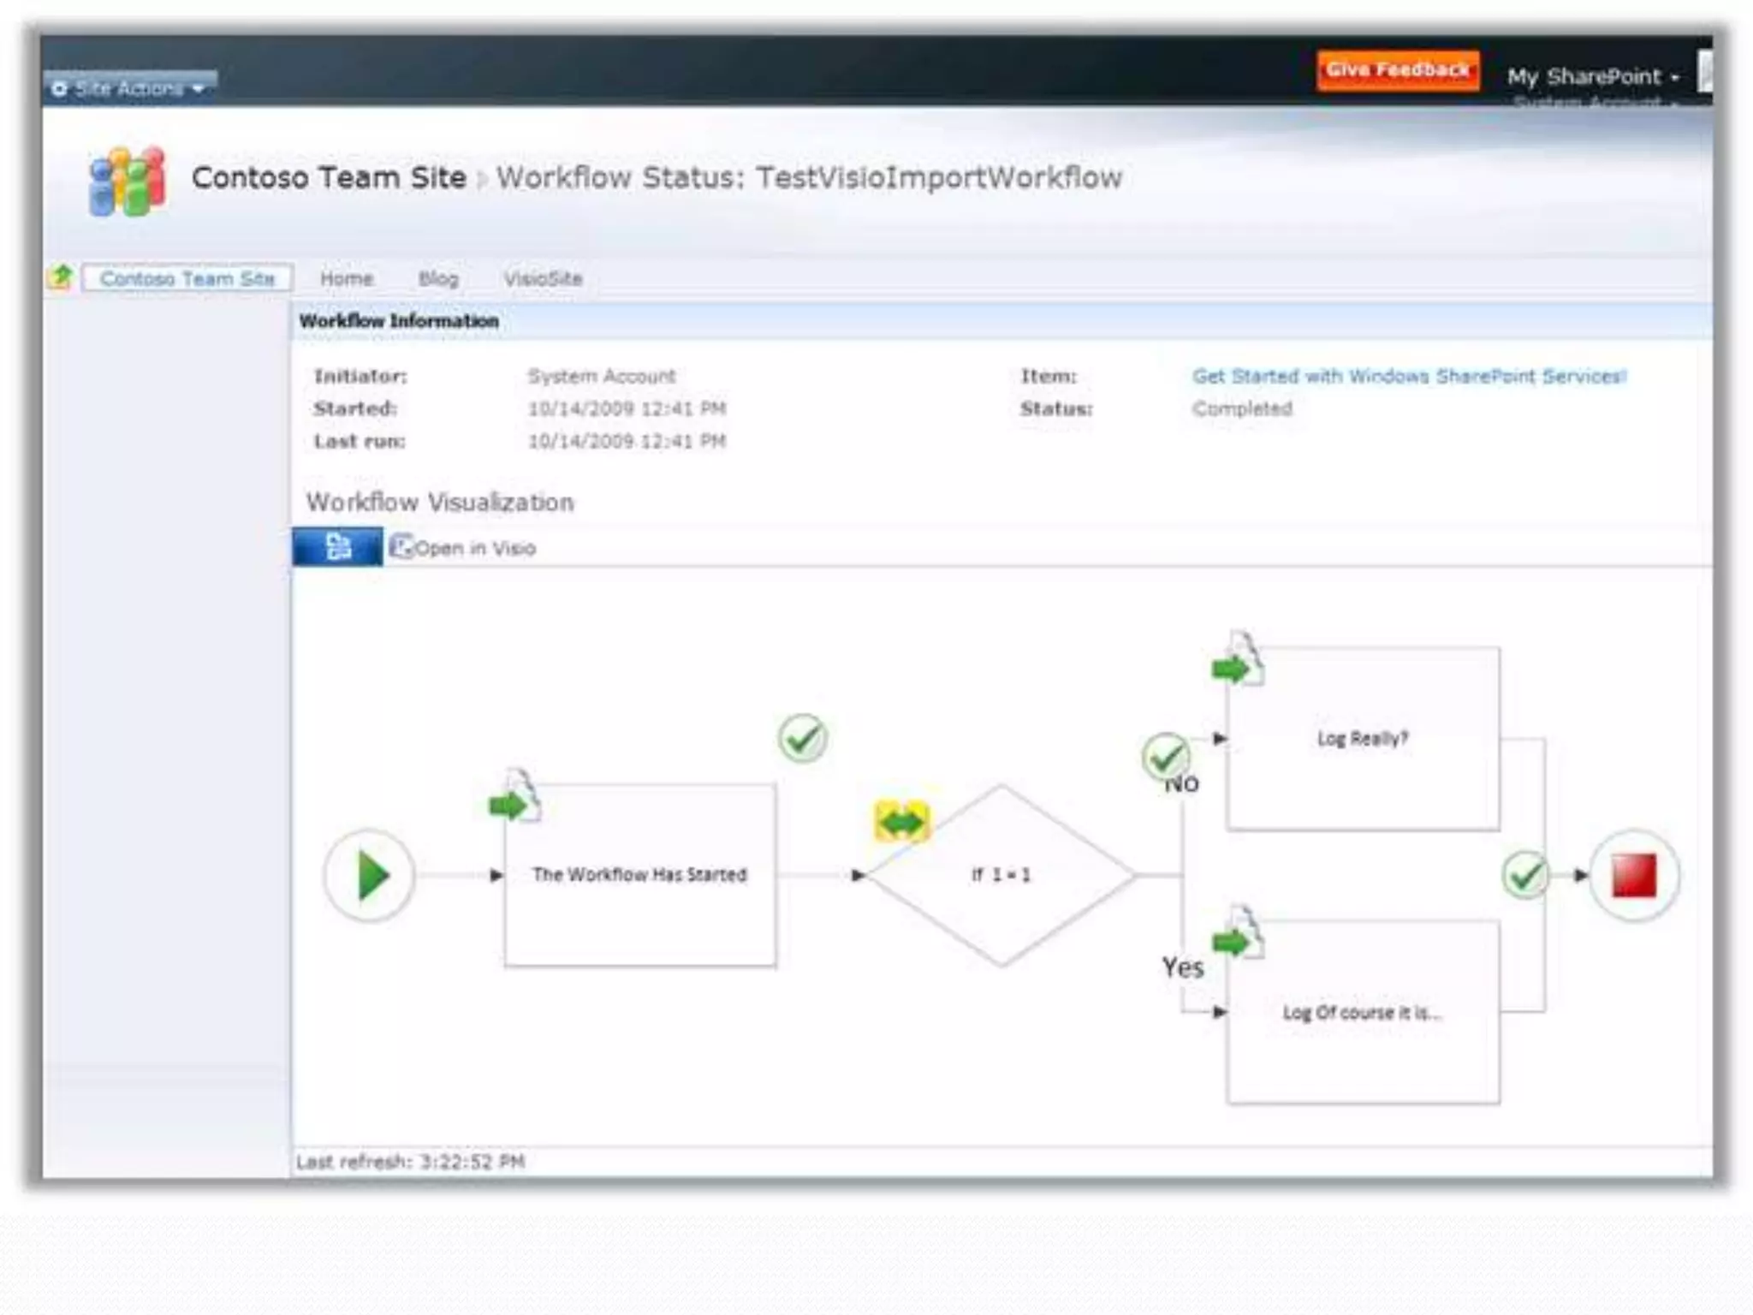The width and height of the screenshot is (1753, 1315).
Task: Click the blue Visio diagram toolbar icon
Action: coord(338,547)
